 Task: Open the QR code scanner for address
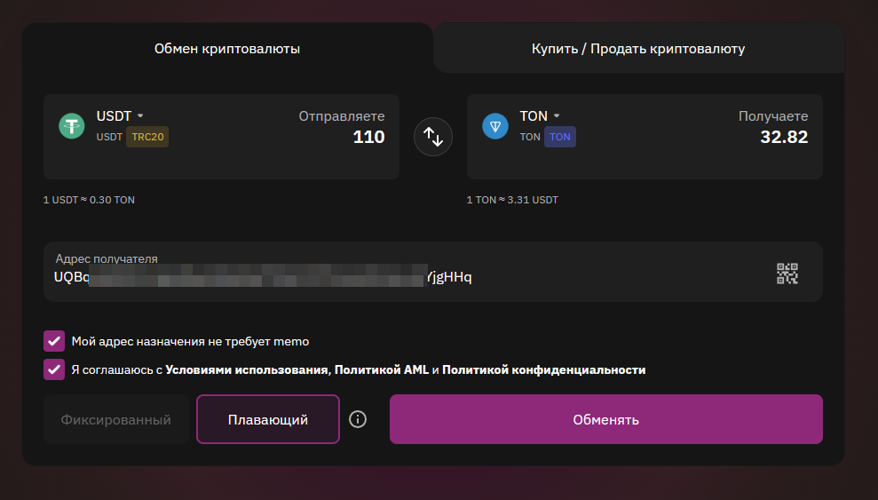click(787, 274)
